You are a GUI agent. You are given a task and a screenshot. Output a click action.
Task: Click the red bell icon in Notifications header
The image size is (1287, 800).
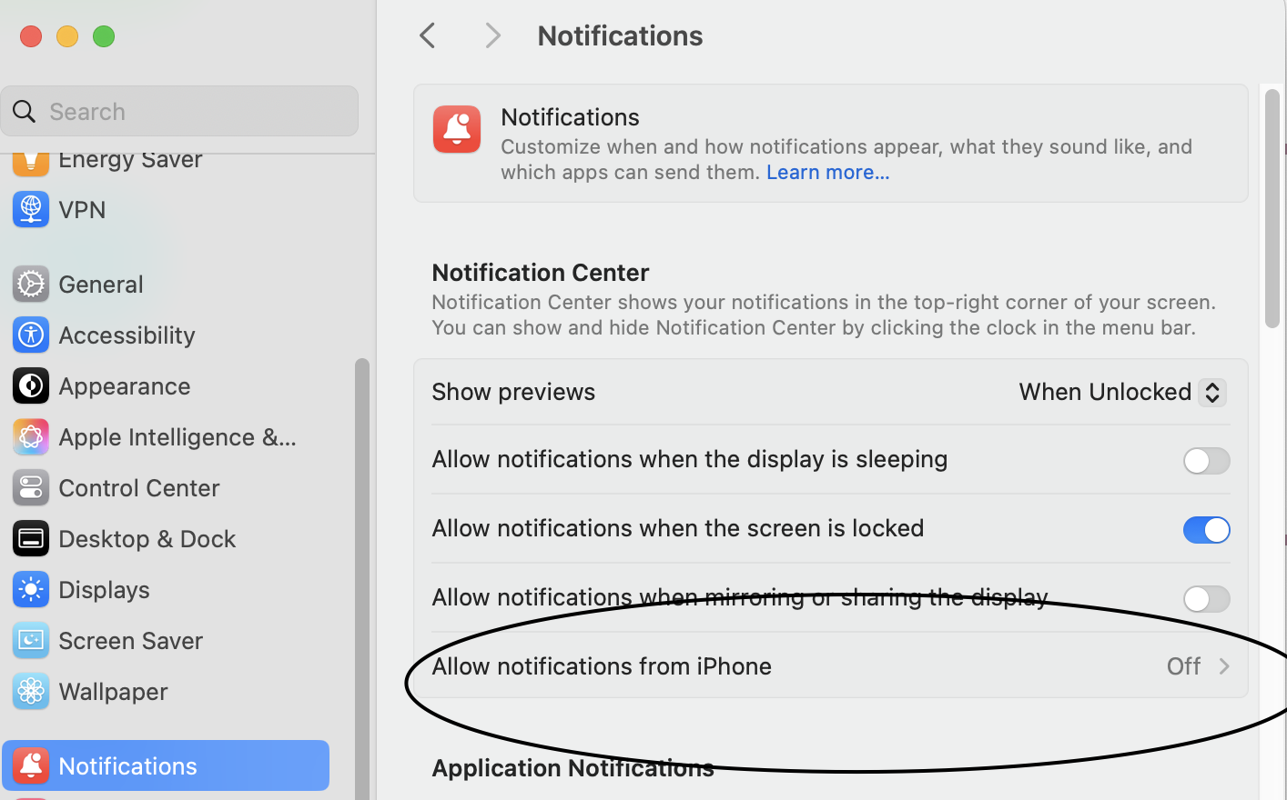[457, 129]
